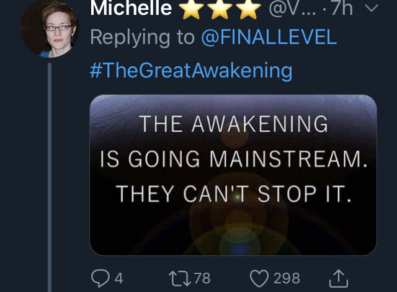The height and width of the screenshot is (292, 397).
Task: Click the reply speech bubble icon
Action: pos(100,278)
